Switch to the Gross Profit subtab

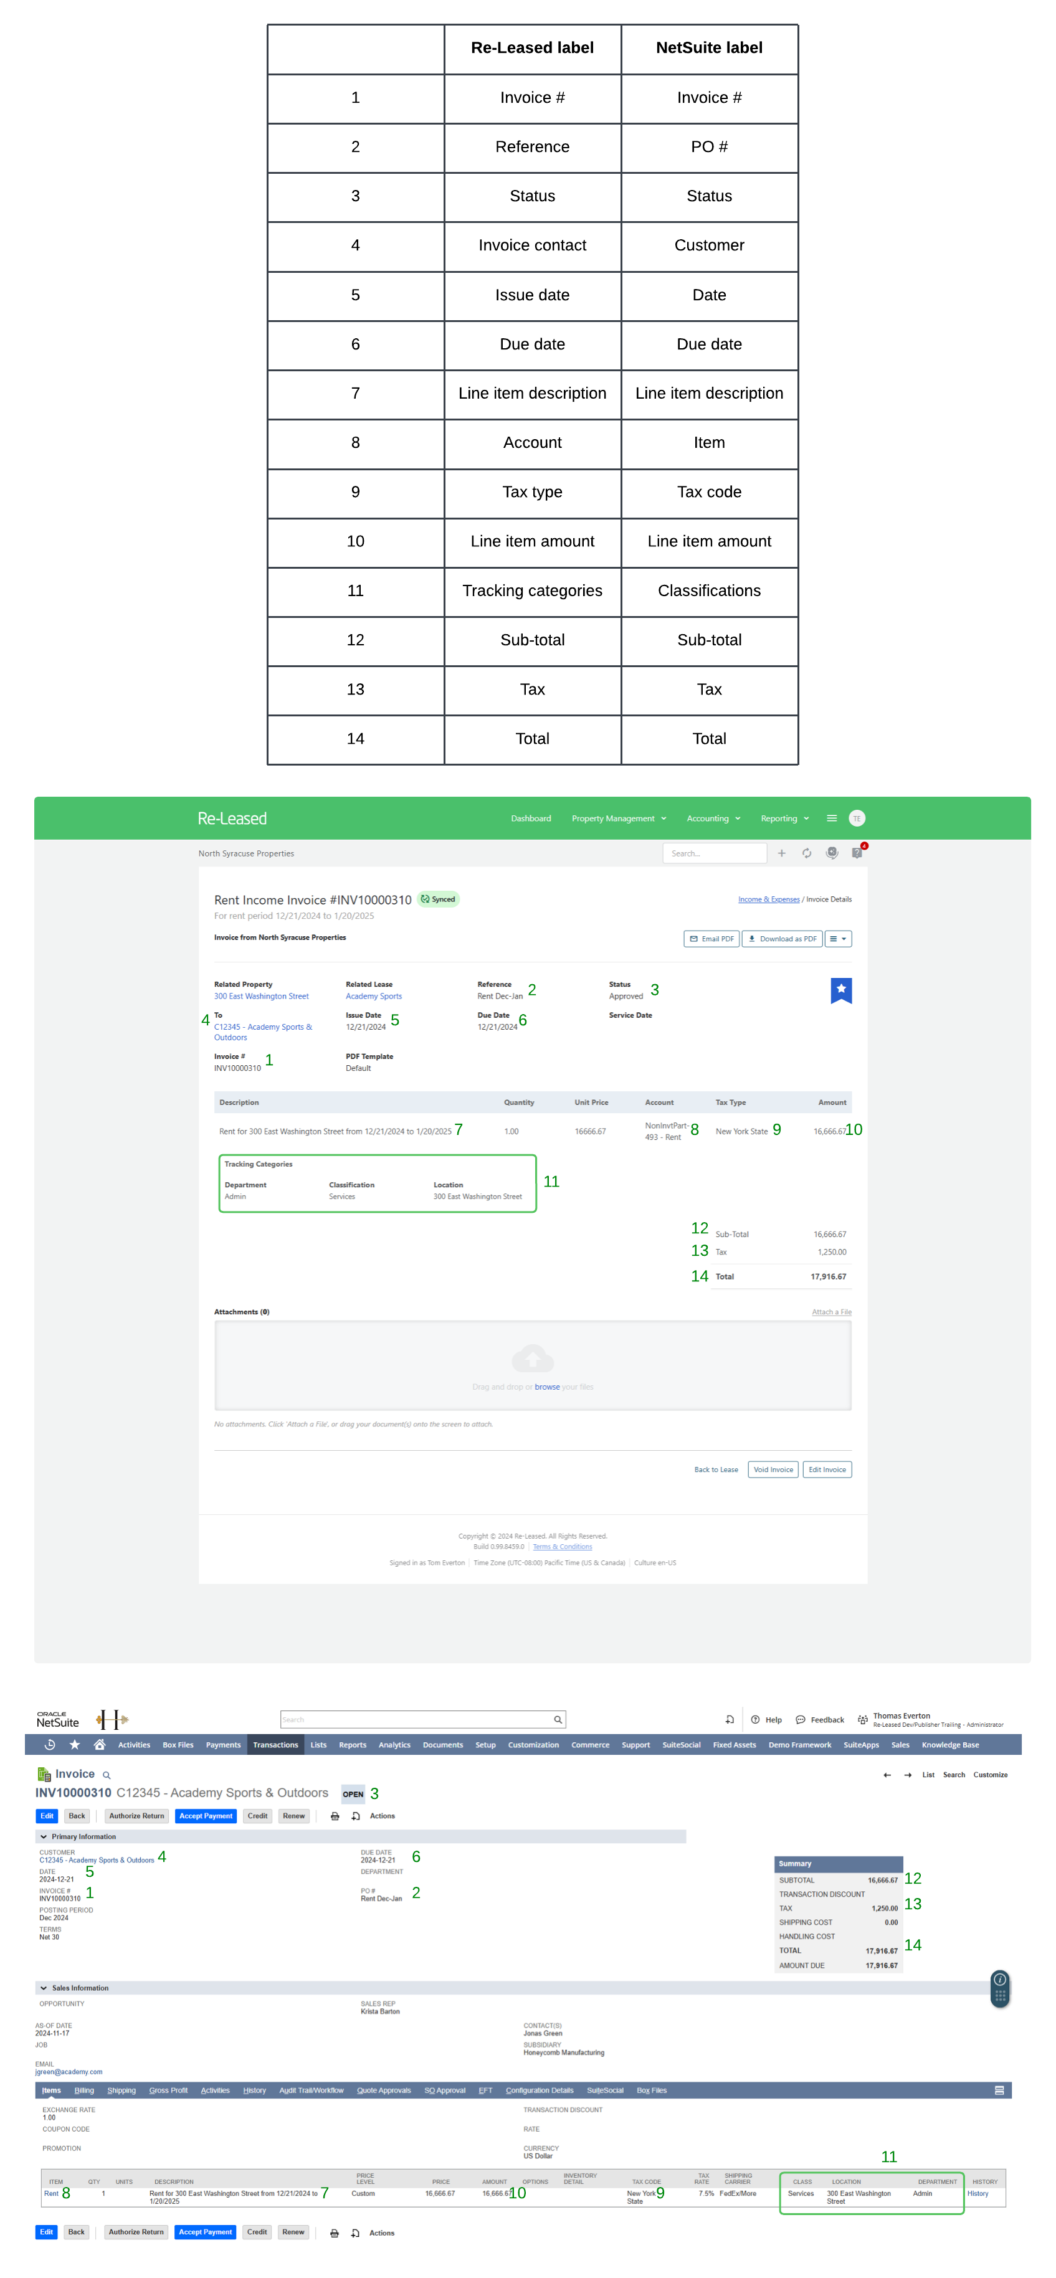168,2091
